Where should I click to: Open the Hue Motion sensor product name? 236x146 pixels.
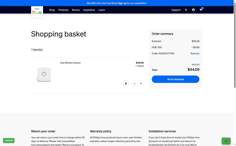pyautogui.click(x=70, y=63)
